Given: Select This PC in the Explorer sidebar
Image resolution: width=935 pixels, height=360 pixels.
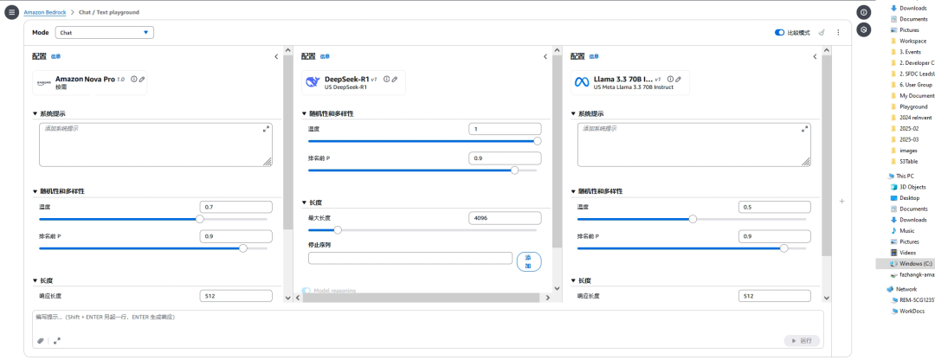Looking at the screenshot, I should pyautogui.click(x=900, y=176).
